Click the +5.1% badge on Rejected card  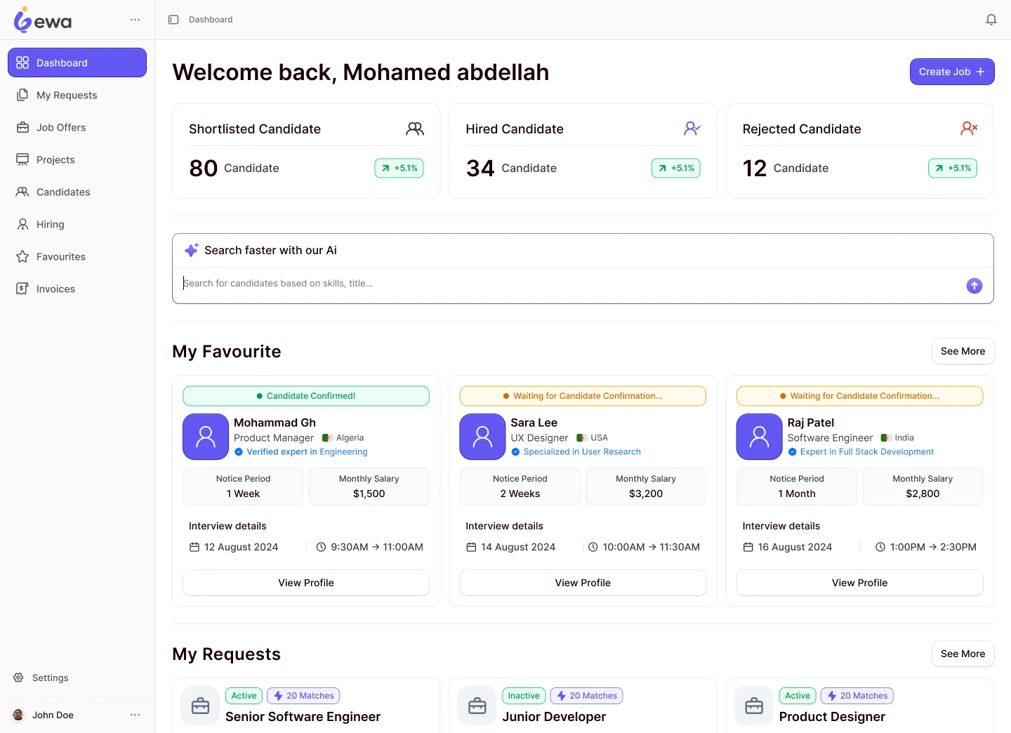(x=953, y=168)
